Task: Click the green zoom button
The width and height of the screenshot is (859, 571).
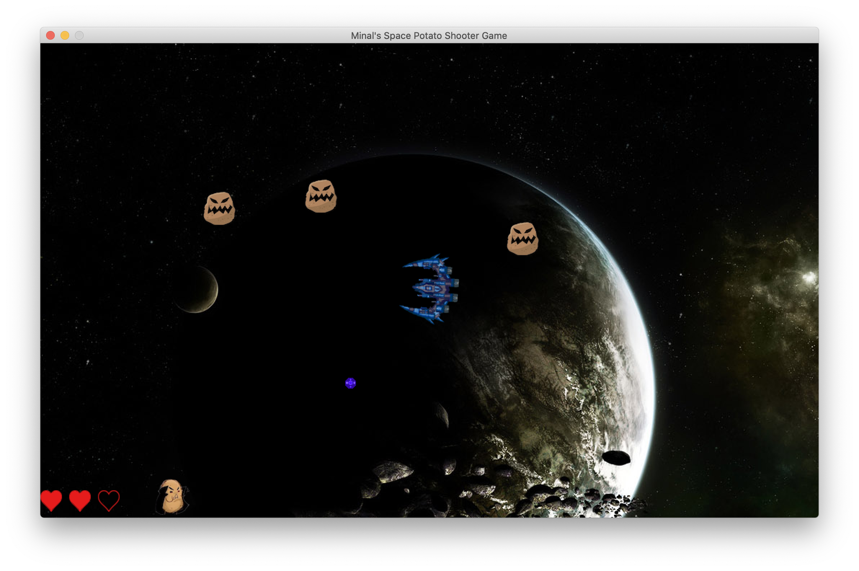Action: point(79,35)
